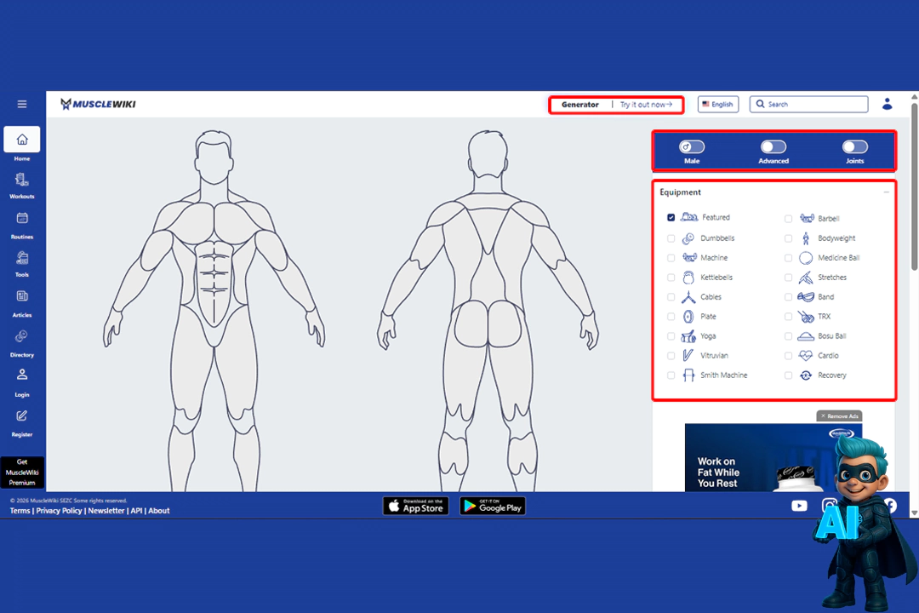Toggle the Advanced switch
Screen dimensions: 919x613
(773, 147)
